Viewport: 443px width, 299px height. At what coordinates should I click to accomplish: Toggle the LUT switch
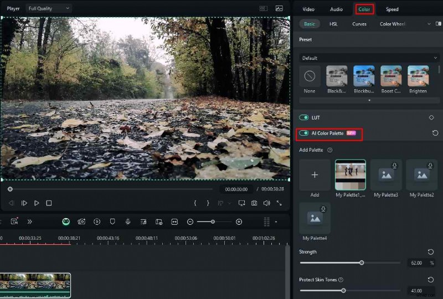click(304, 117)
